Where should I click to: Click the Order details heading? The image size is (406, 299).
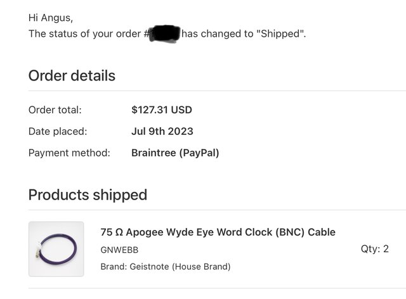72,76
